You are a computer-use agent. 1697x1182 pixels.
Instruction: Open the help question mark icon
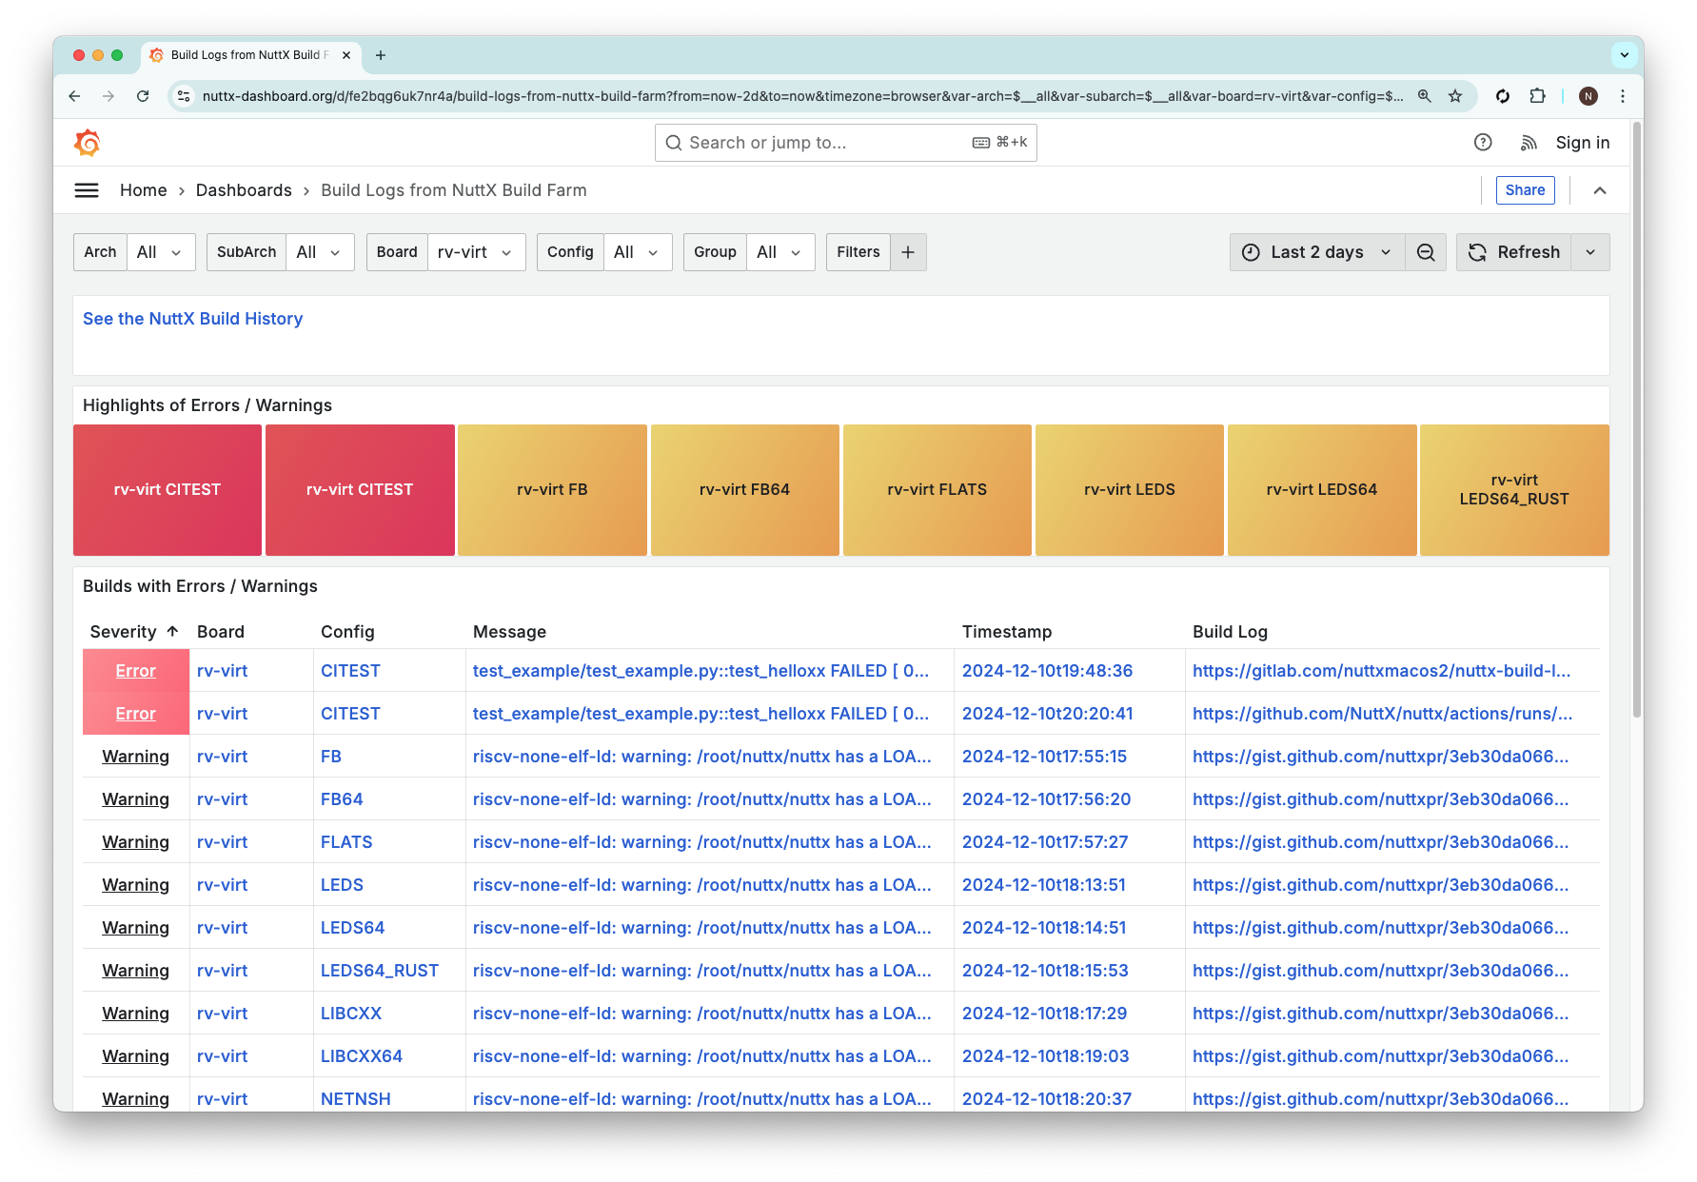point(1483,143)
